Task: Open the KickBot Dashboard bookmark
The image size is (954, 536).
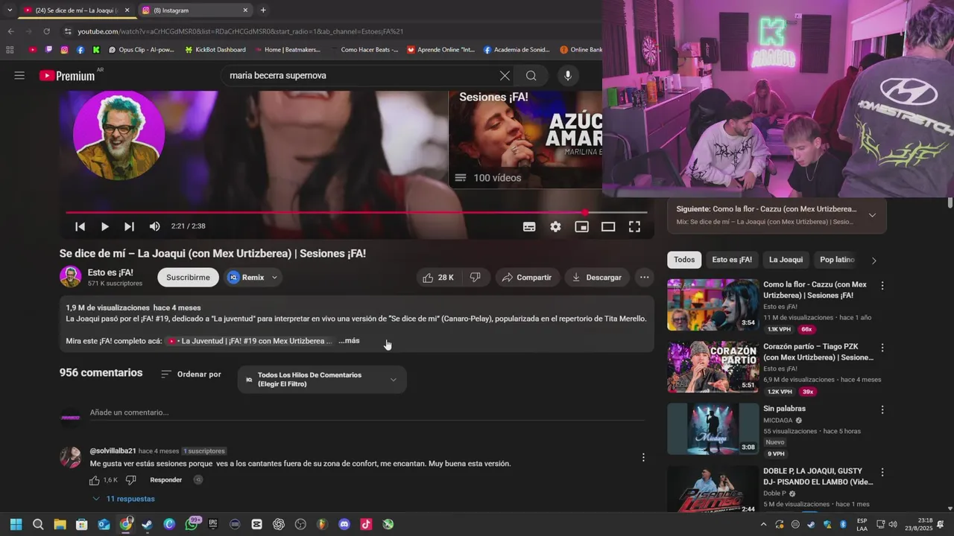Action: pyautogui.click(x=214, y=50)
